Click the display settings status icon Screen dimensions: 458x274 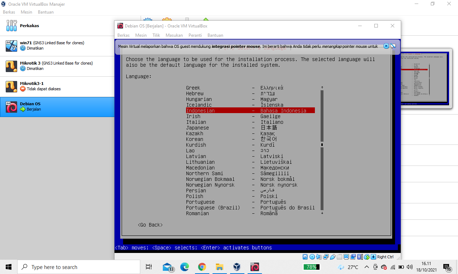tap(346, 257)
